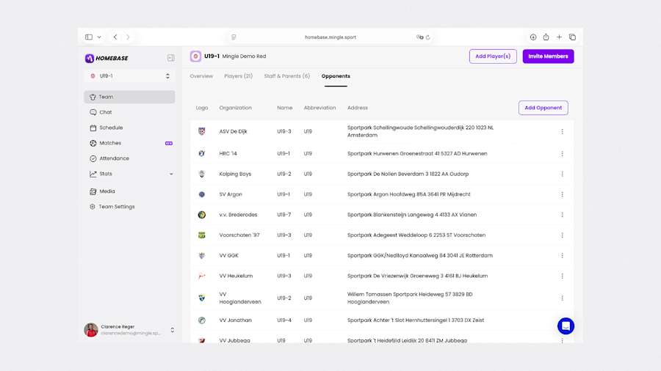
Task: Click the homebase.mingle.sport address bar
Action: coord(330,37)
